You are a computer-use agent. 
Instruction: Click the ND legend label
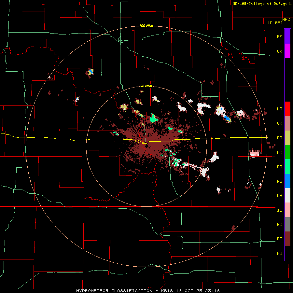coord(279,254)
